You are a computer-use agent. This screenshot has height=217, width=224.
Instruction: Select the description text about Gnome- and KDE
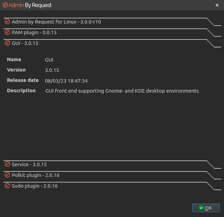(122, 91)
